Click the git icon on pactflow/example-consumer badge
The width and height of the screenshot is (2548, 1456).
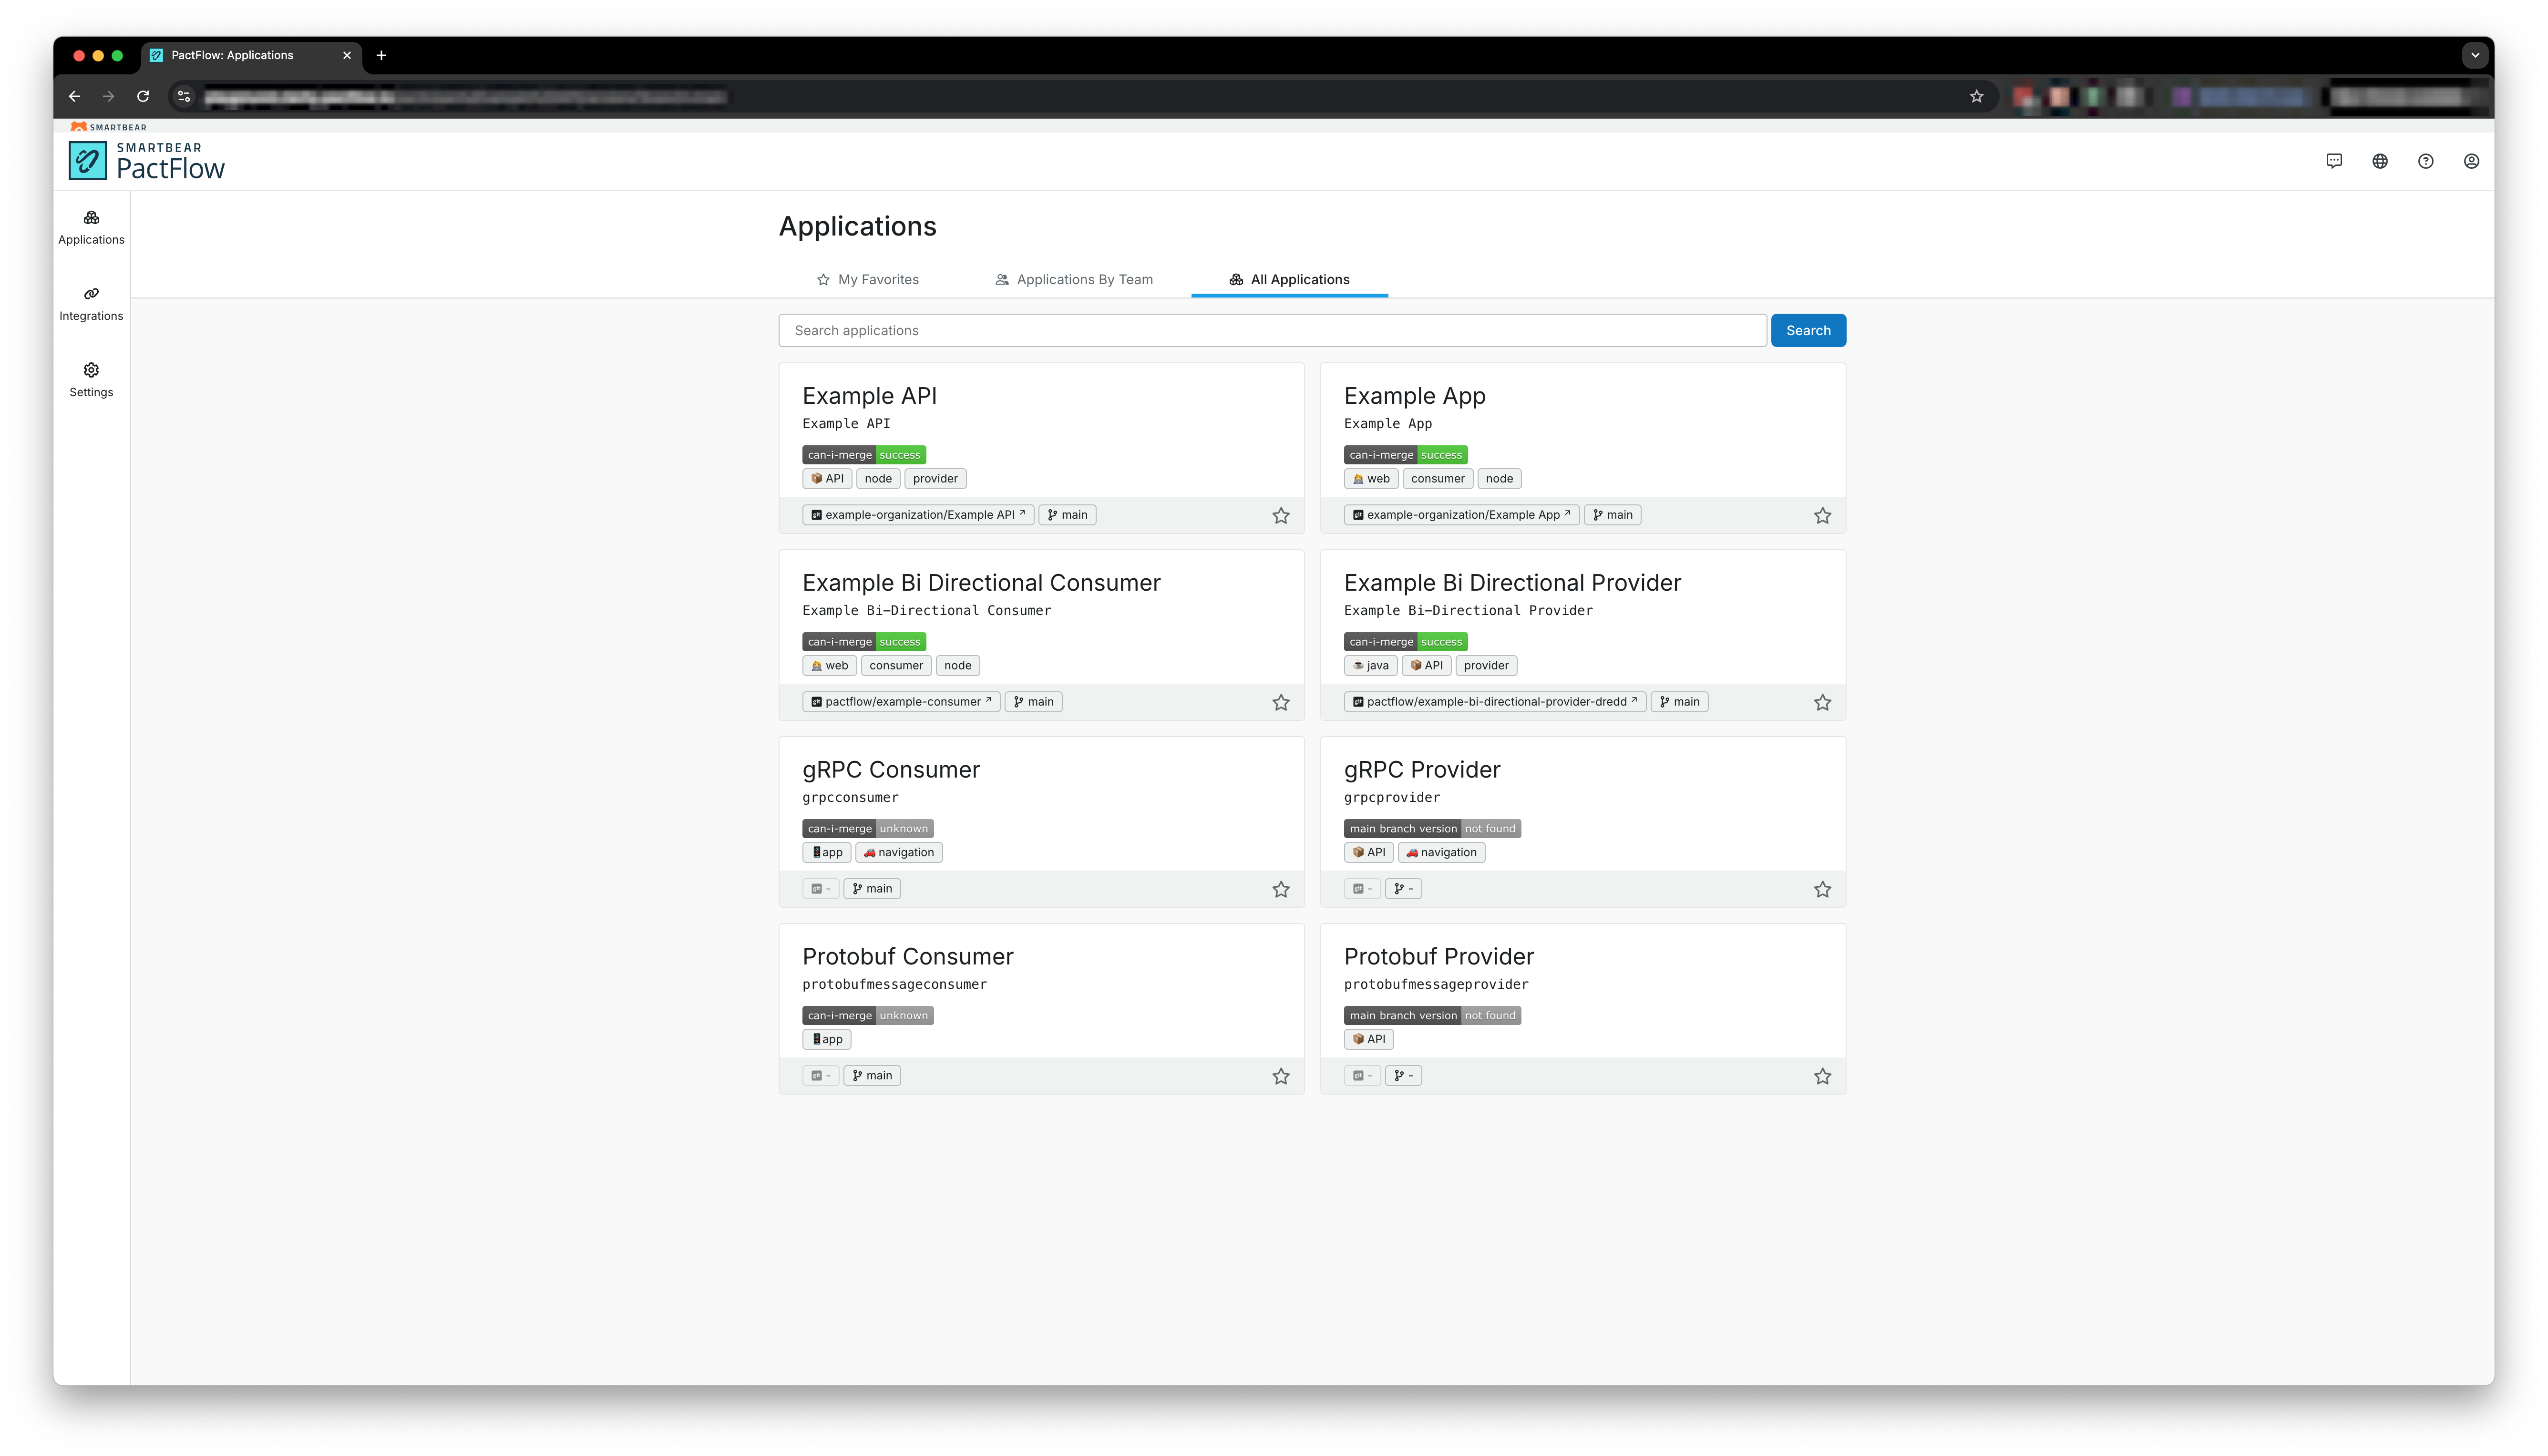815,701
